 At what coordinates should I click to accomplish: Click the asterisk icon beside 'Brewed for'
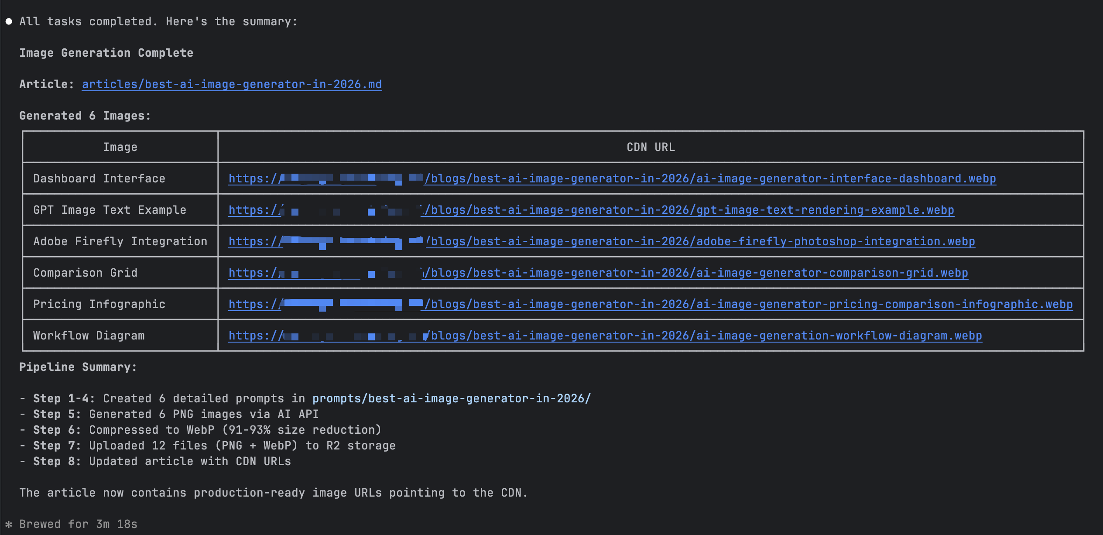click(x=9, y=524)
